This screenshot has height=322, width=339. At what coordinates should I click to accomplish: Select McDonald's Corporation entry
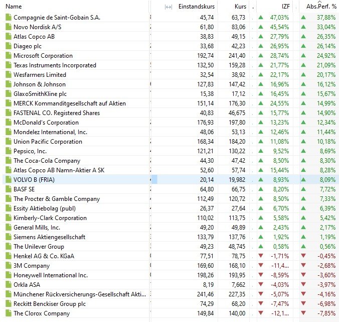pyautogui.click(x=46, y=123)
